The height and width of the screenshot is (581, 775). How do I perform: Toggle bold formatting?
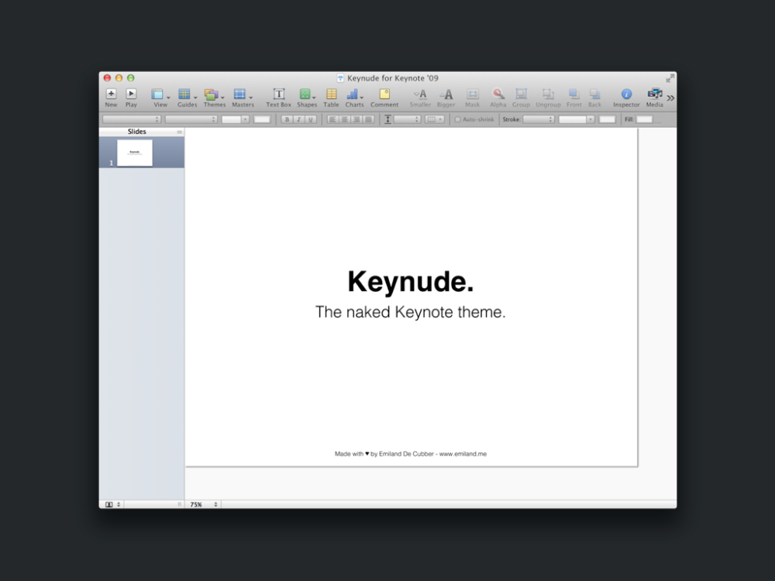(287, 119)
